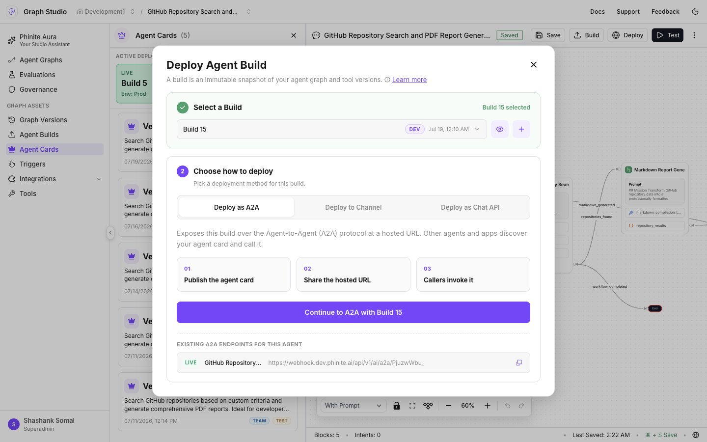
Task: Click the Test button in toolbar
Action: click(x=668, y=35)
